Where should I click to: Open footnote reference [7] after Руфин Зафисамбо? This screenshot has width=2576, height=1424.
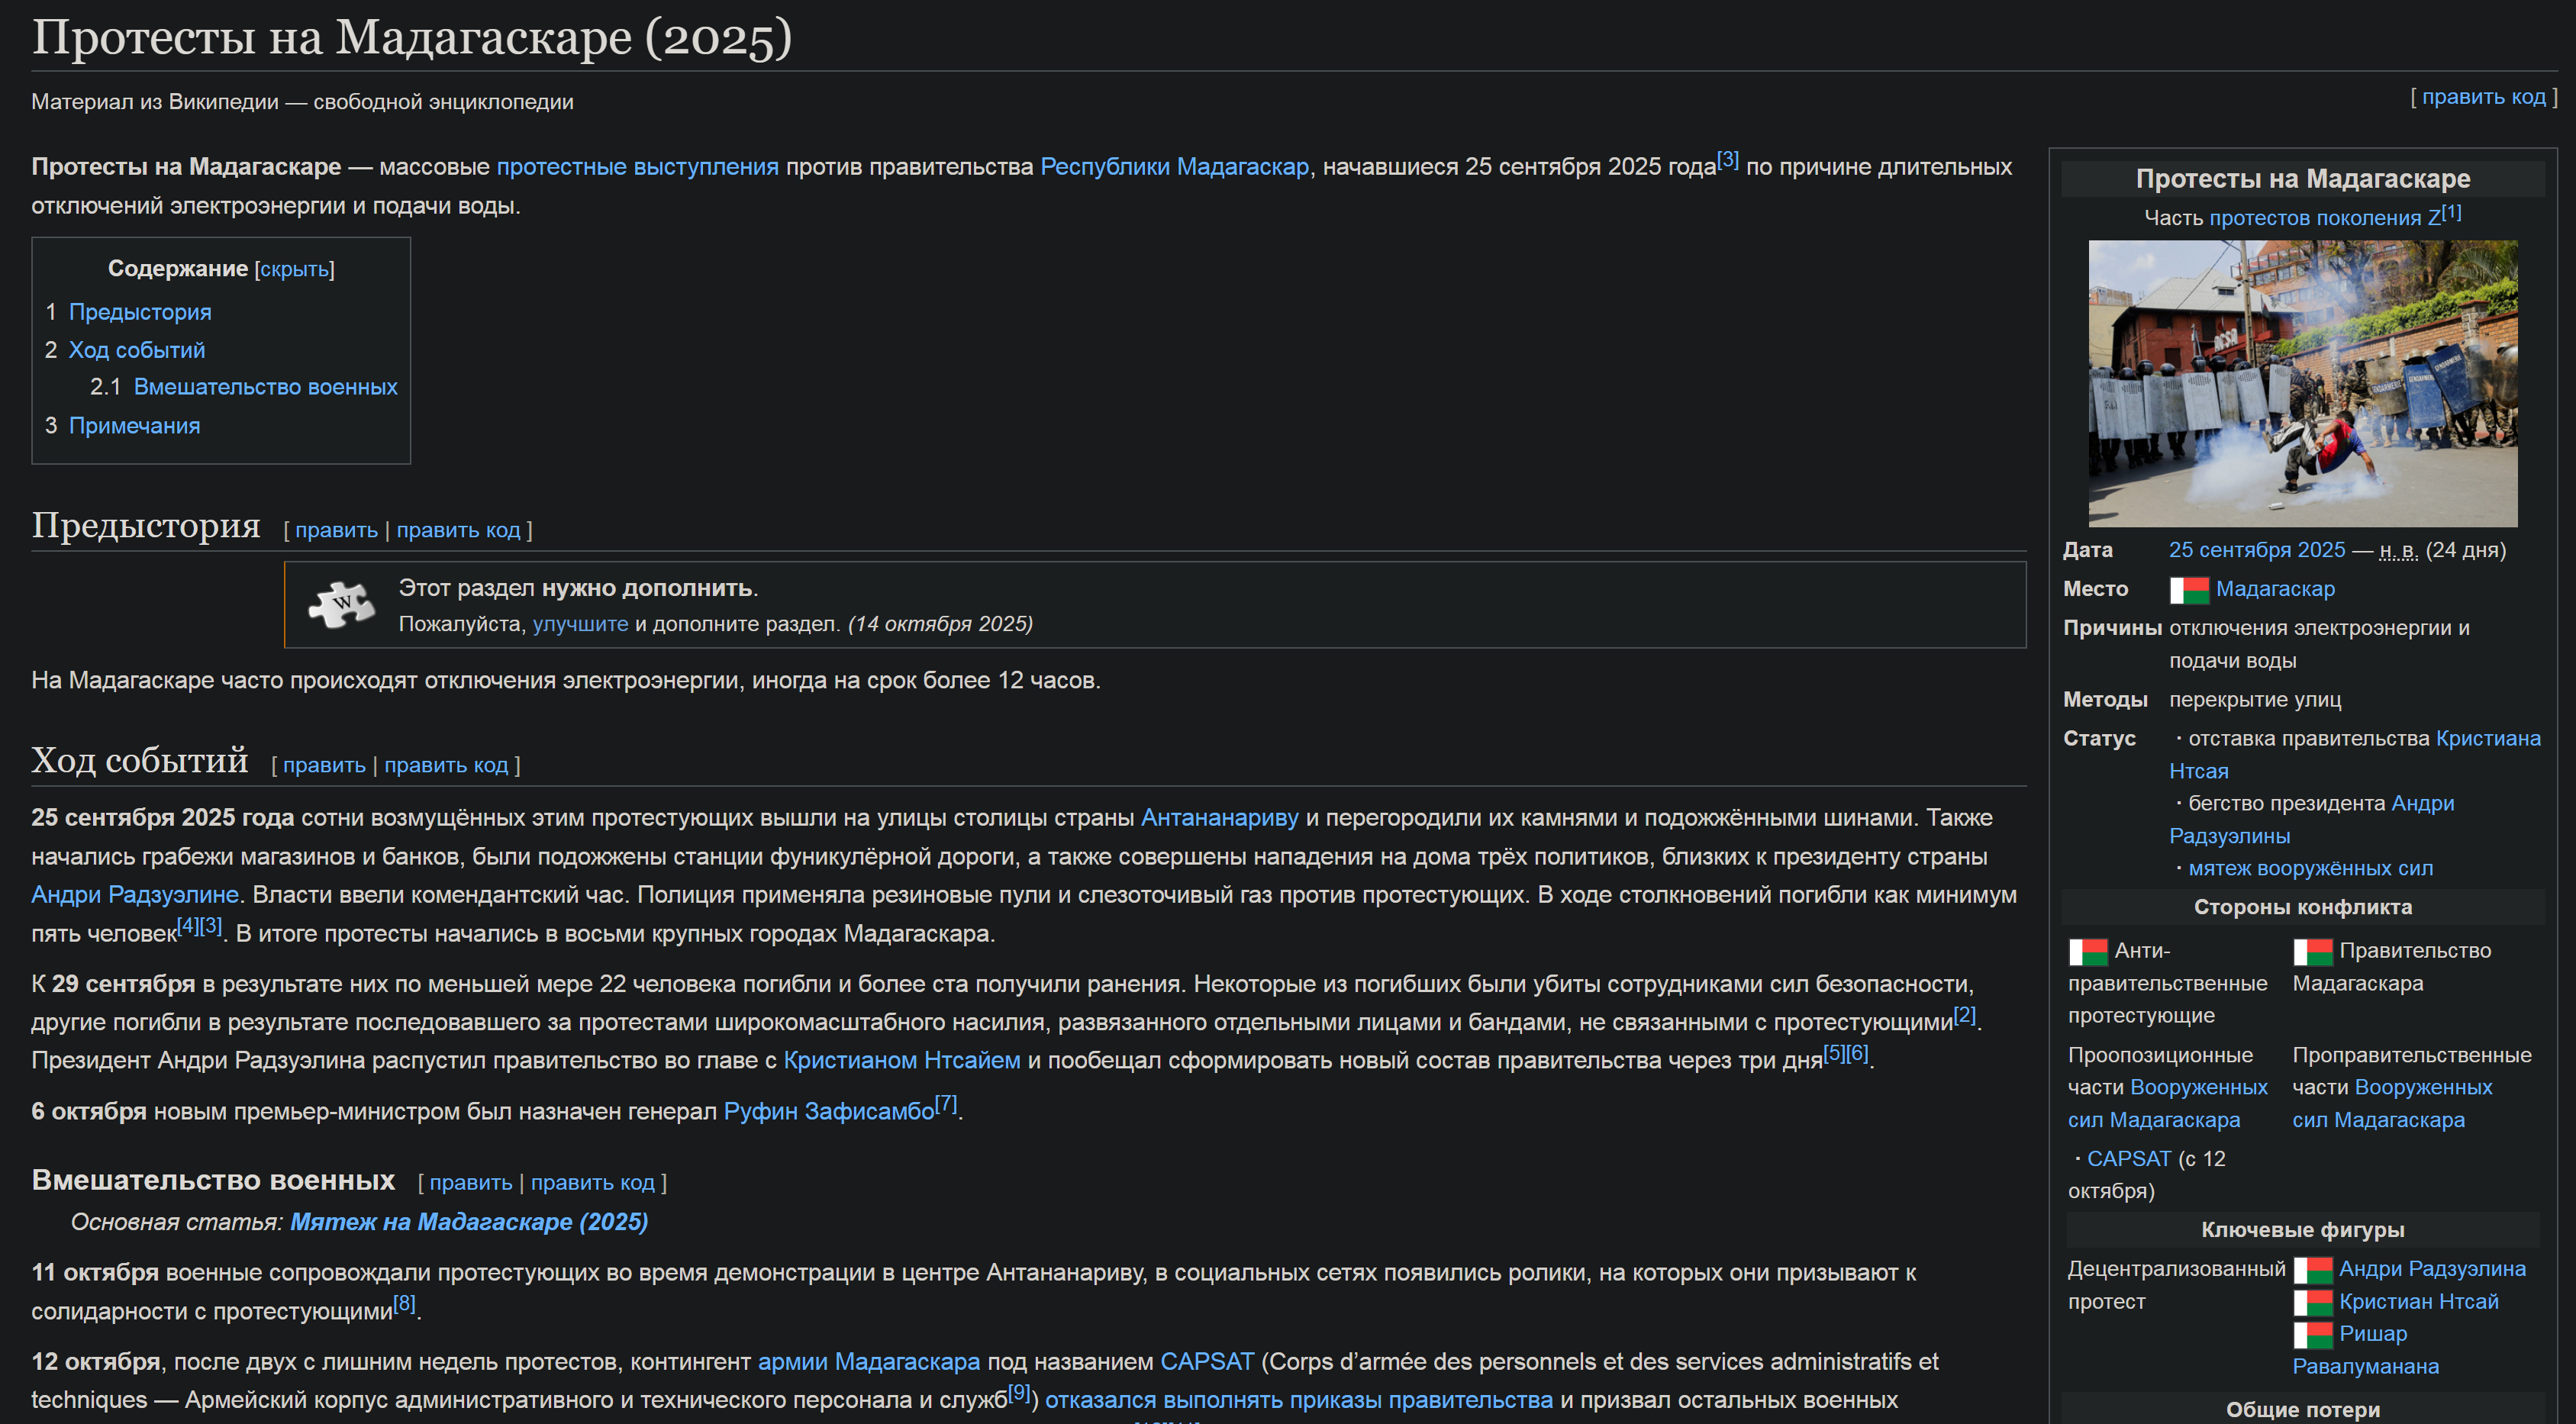(945, 1105)
